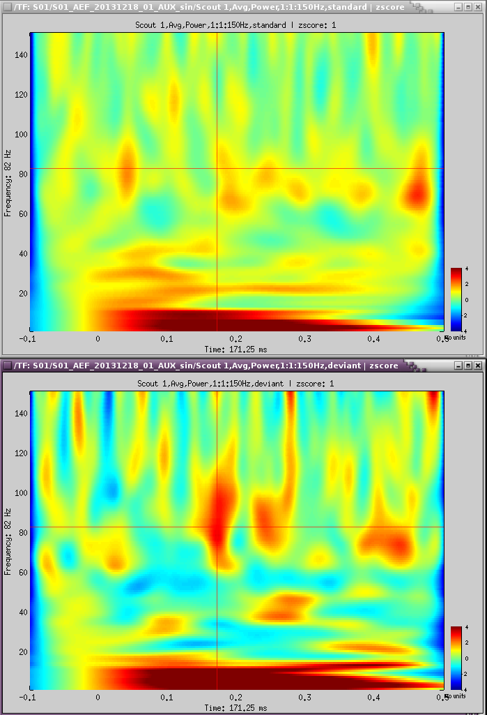
Task: Click the 'Time: 171.25 ms' label in the deviant plot
Action: pos(236,707)
